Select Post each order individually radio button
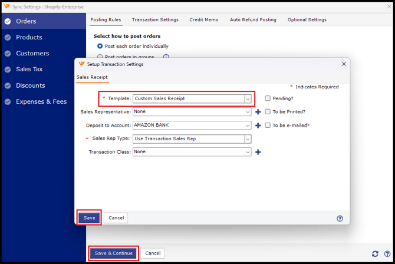The width and height of the screenshot is (395, 264). click(x=100, y=46)
